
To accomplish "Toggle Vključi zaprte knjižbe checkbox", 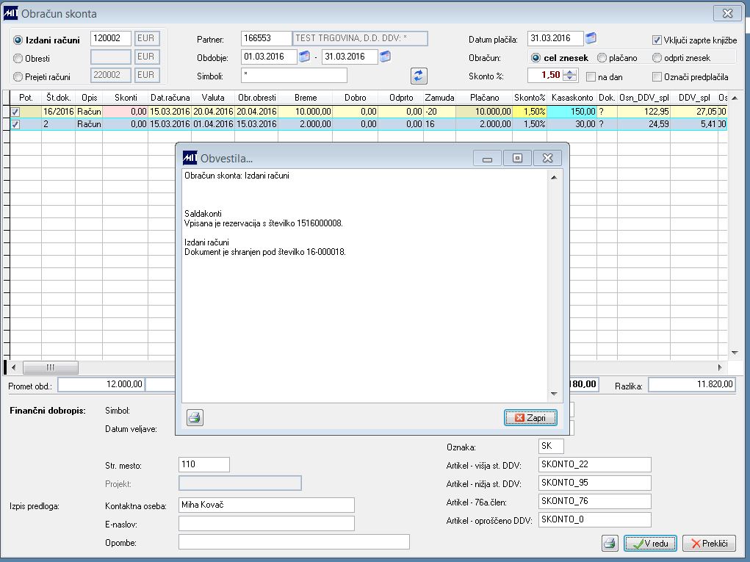I will point(657,40).
